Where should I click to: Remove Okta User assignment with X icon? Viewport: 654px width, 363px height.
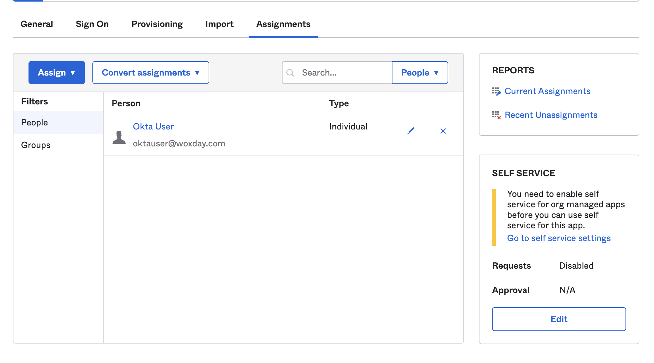pos(443,131)
